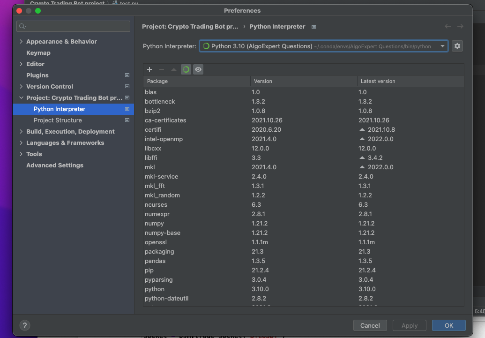Click the back arrow in preferences header
Screen dimensions: 485x338
pos(448,27)
